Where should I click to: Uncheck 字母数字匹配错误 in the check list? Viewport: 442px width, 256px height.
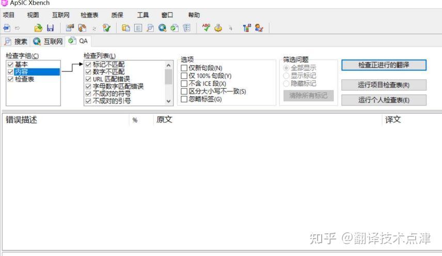(88, 87)
